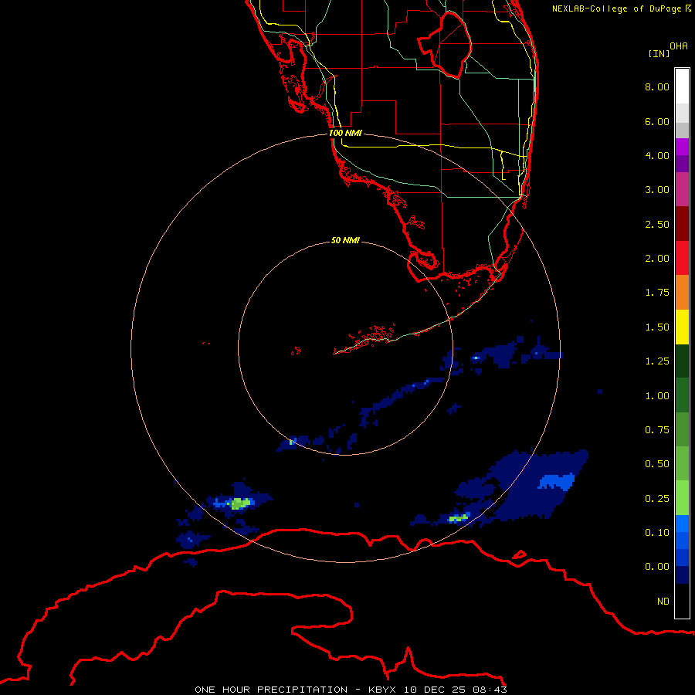Image resolution: width=695 pixels, height=695 pixels.
Task: Click the OHA product label
Action: (x=679, y=46)
